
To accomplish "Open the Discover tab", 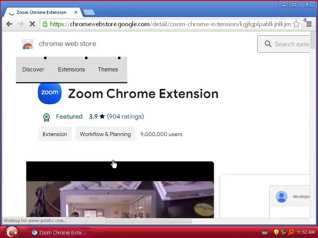I will click(33, 69).
